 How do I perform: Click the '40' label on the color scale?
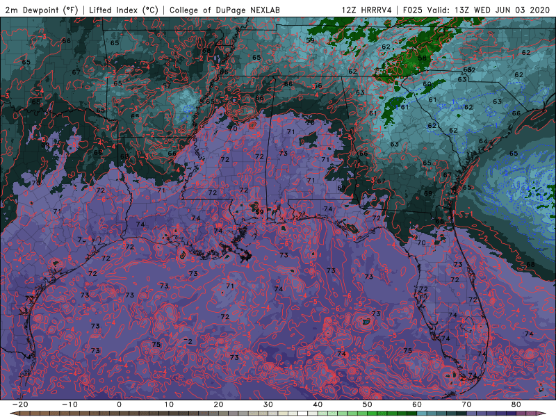318,404
